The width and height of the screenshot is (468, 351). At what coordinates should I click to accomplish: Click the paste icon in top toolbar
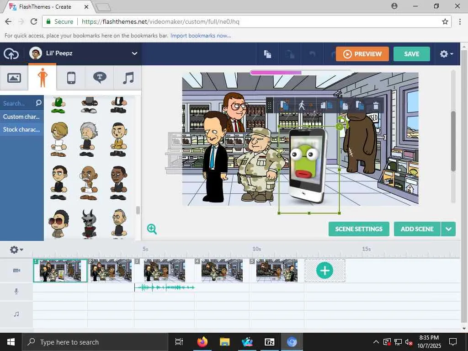point(289,54)
